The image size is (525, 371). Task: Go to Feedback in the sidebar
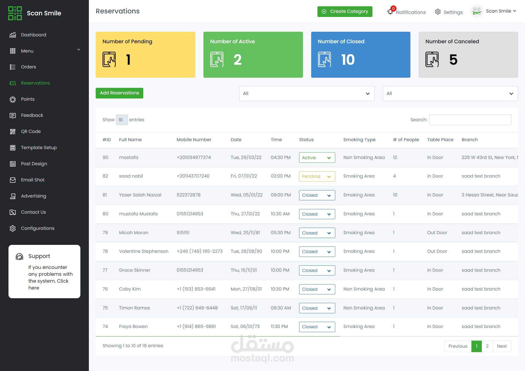(32, 115)
